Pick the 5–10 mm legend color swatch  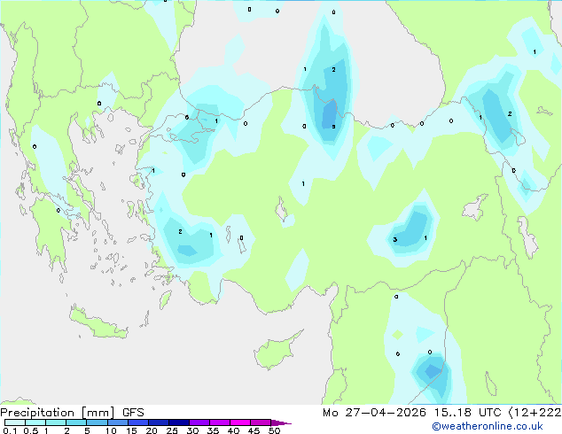tap(97, 422)
